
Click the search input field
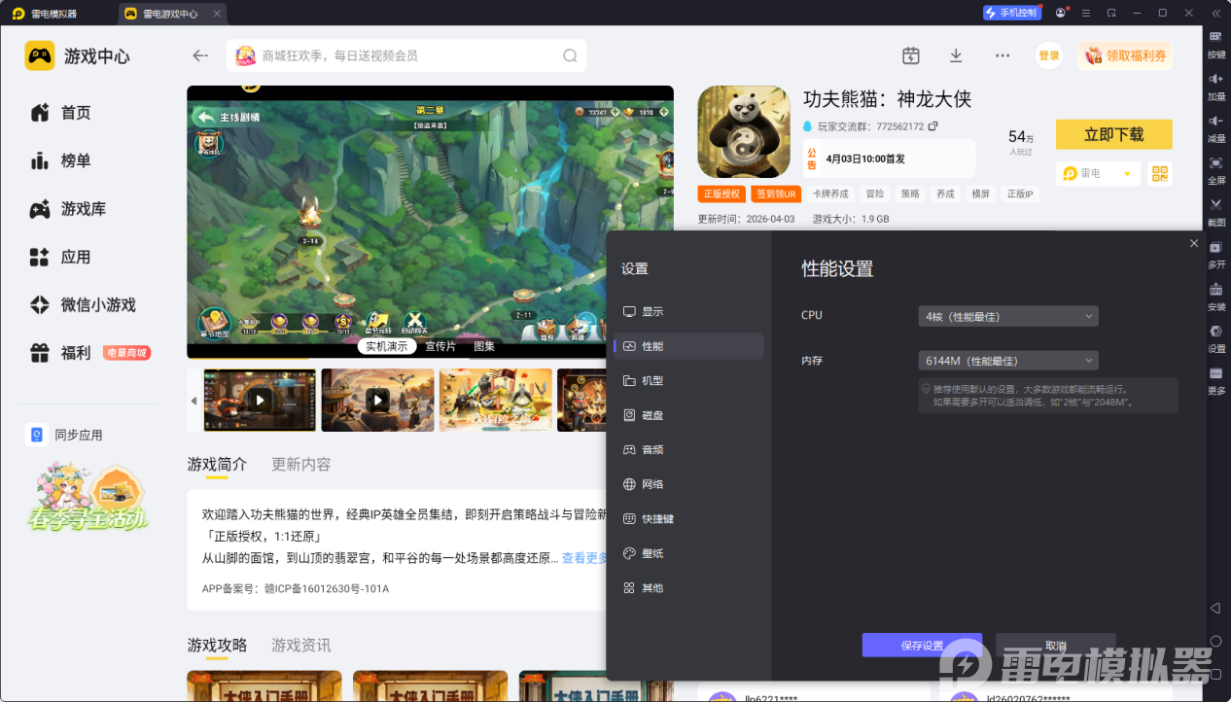(408, 55)
